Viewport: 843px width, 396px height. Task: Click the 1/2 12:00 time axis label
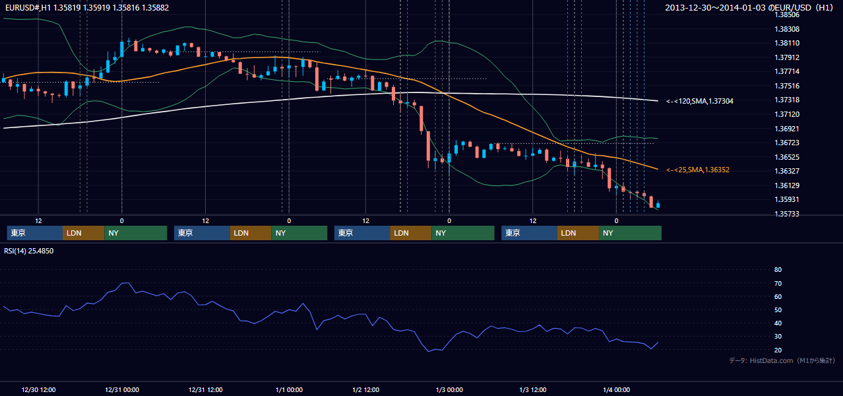365,390
